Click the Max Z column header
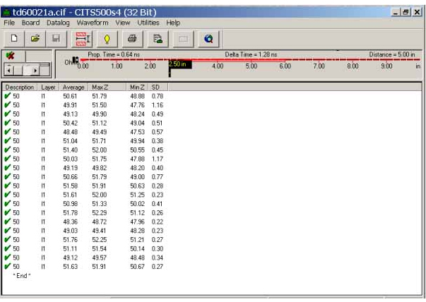426x302 pixels. 99,87
